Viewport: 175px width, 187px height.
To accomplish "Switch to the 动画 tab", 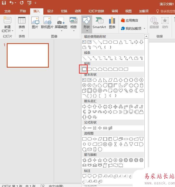I will click(x=78, y=11).
